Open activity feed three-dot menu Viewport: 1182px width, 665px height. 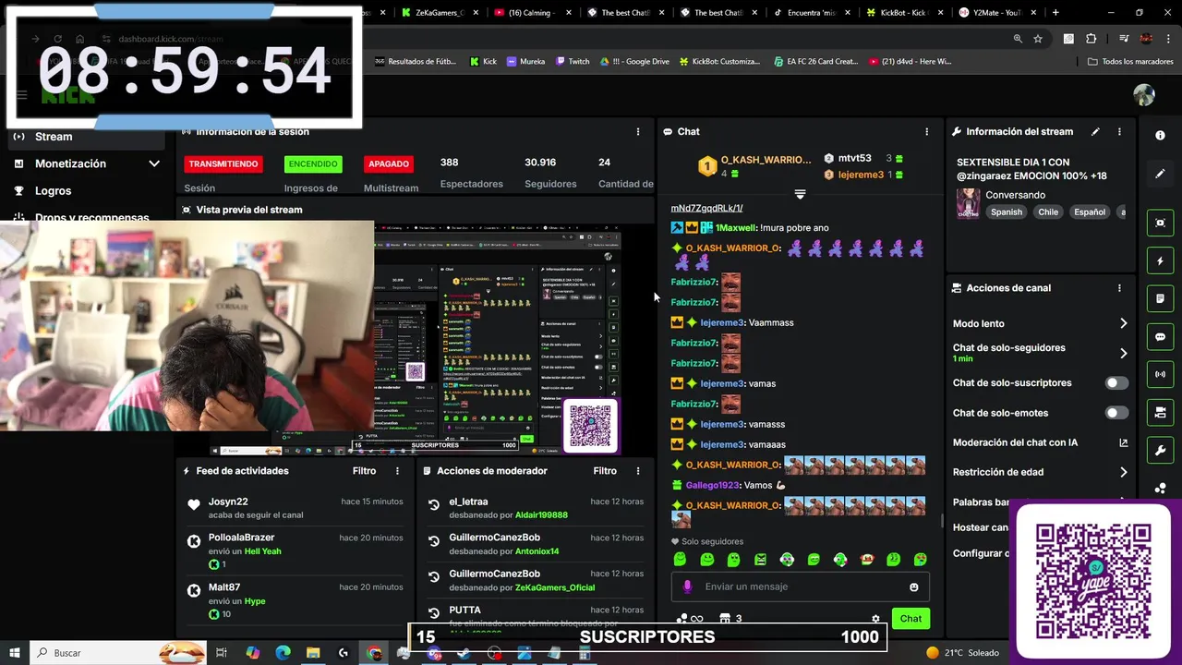point(397,471)
